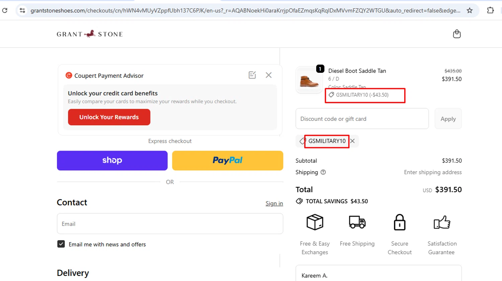The width and height of the screenshot is (502, 281).
Task: Click the Express checkout label
Action: pyautogui.click(x=170, y=141)
